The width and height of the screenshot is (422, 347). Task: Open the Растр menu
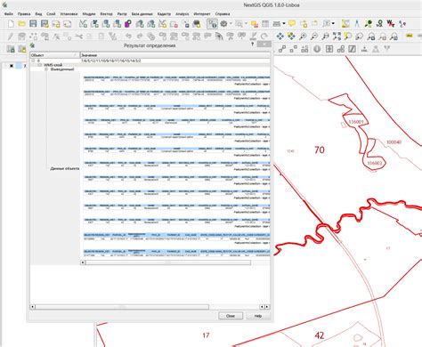tap(122, 14)
